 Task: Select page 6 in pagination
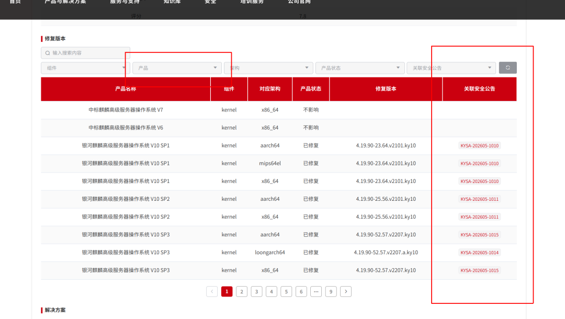pyautogui.click(x=301, y=291)
